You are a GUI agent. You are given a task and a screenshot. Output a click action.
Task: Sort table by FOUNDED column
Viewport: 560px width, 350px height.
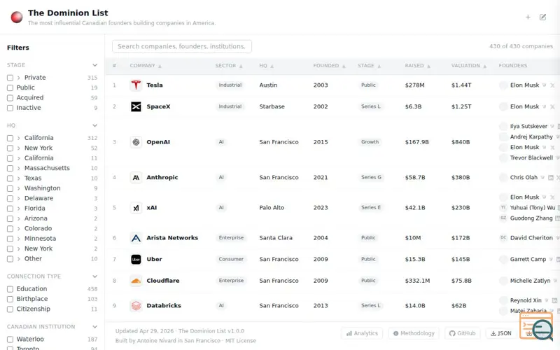point(329,66)
